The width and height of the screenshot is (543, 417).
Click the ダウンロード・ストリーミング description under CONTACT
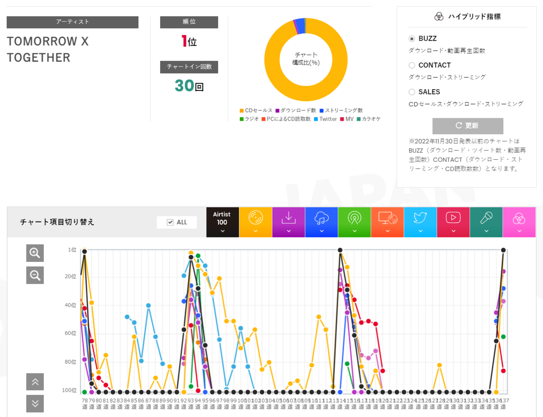[448, 77]
